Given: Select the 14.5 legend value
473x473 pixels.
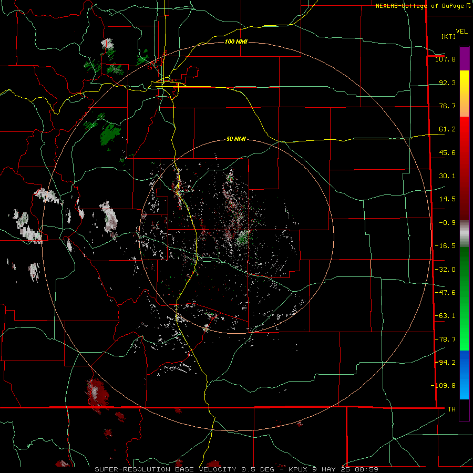Looking at the screenshot, I should (x=447, y=199).
